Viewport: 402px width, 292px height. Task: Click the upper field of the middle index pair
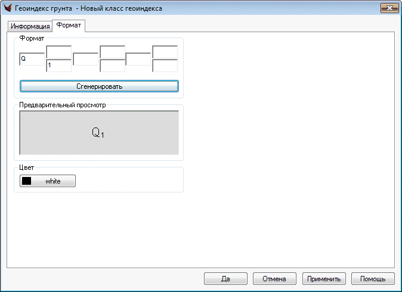click(x=112, y=52)
